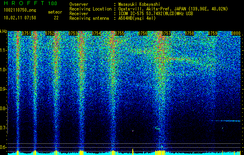The image size is (244, 155).
Task: Click the 0800 time marker
Action: 236,33
